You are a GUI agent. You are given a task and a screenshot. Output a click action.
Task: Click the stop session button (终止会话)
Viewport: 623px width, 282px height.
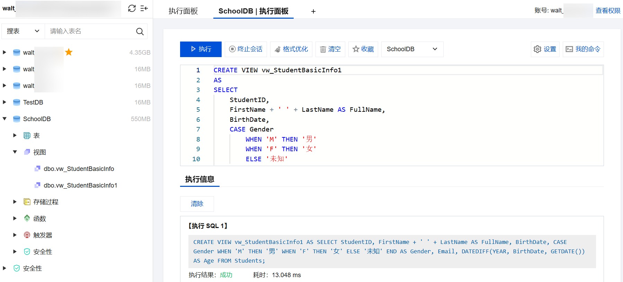click(246, 49)
